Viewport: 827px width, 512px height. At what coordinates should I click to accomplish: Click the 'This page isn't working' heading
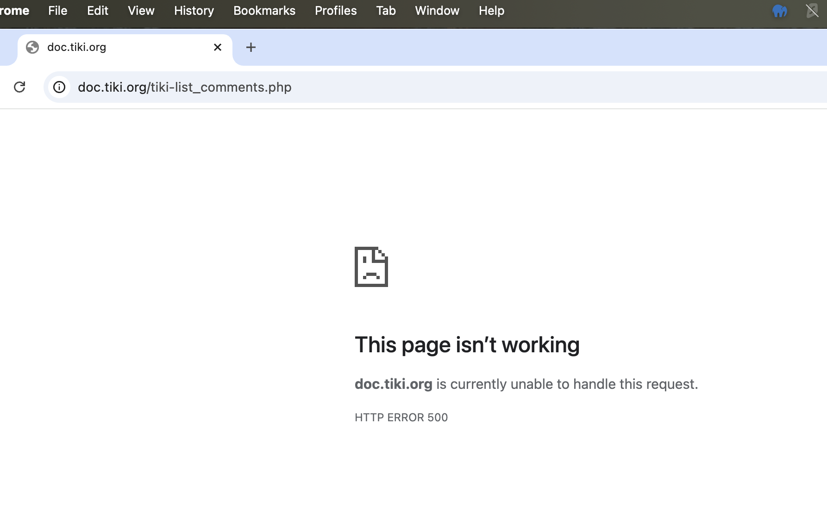[467, 345]
